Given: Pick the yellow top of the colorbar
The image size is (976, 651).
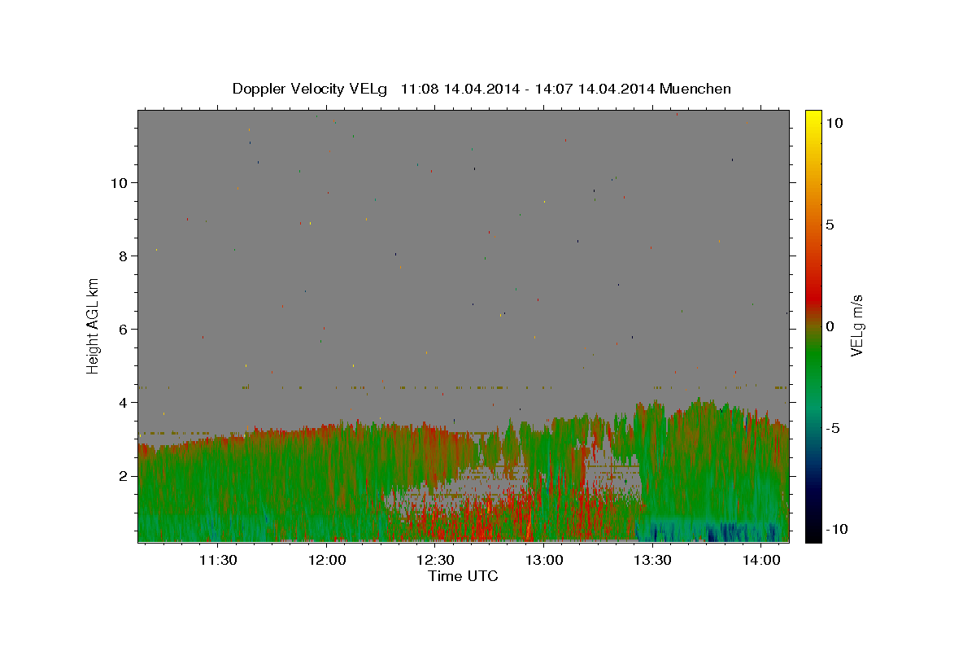Looking at the screenshot, I should (x=813, y=118).
